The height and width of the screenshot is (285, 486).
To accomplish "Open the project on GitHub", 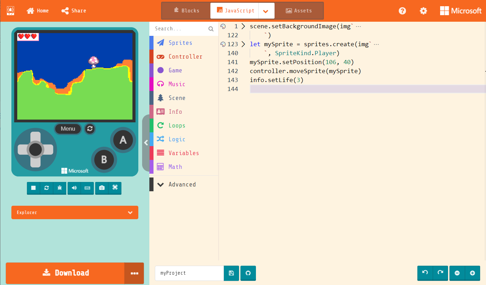I will click(248, 273).
